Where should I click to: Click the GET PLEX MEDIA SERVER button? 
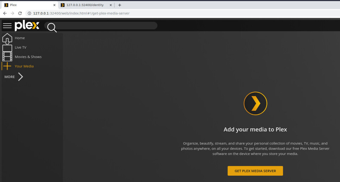(x=255, y=171)
